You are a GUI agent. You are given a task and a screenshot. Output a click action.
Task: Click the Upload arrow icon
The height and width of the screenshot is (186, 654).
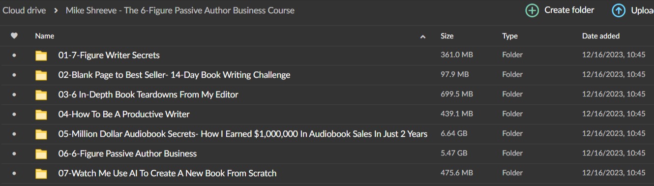619,10
